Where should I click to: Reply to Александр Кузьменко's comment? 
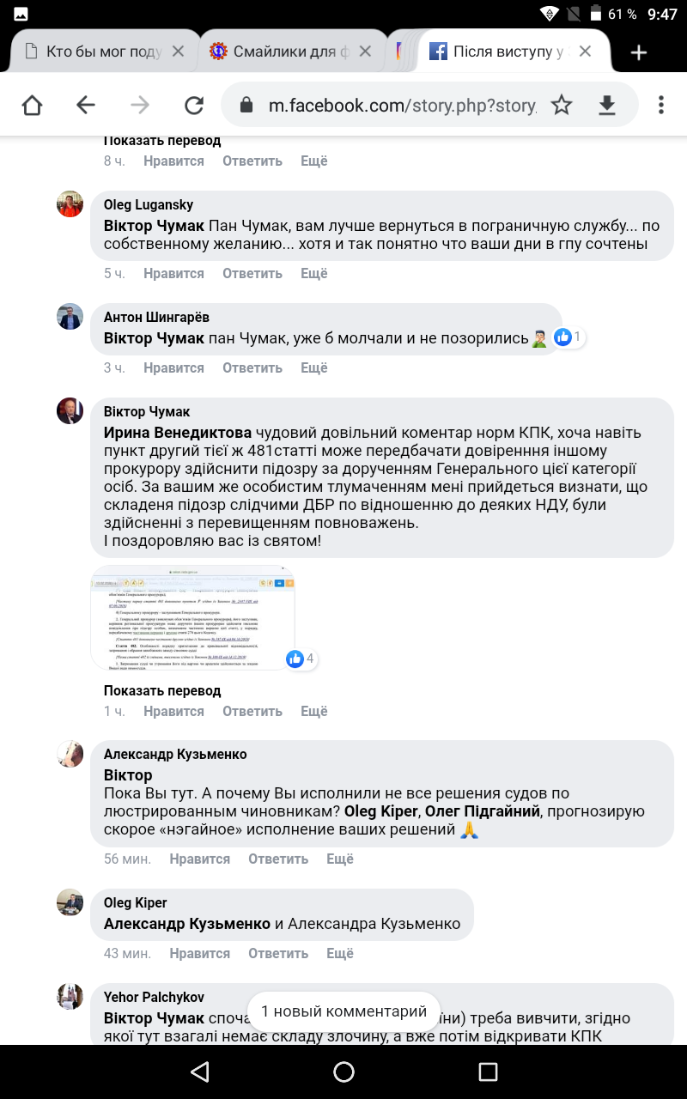(278, 859)
